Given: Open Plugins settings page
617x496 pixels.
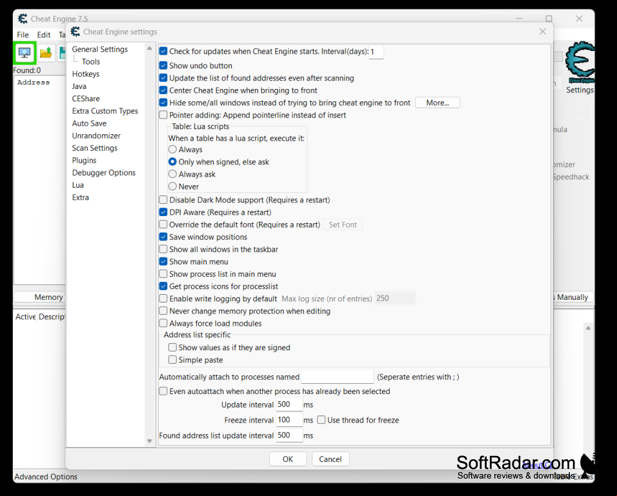Looking at the screenshot, I should coord(84,161).
